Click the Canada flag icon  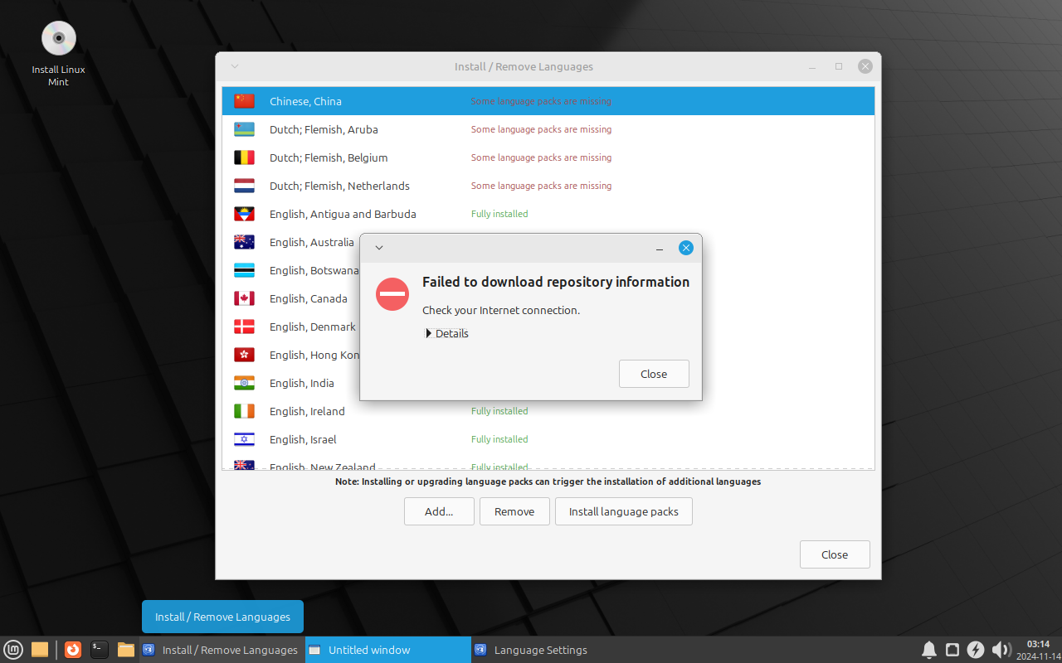(x=244, y=298)
